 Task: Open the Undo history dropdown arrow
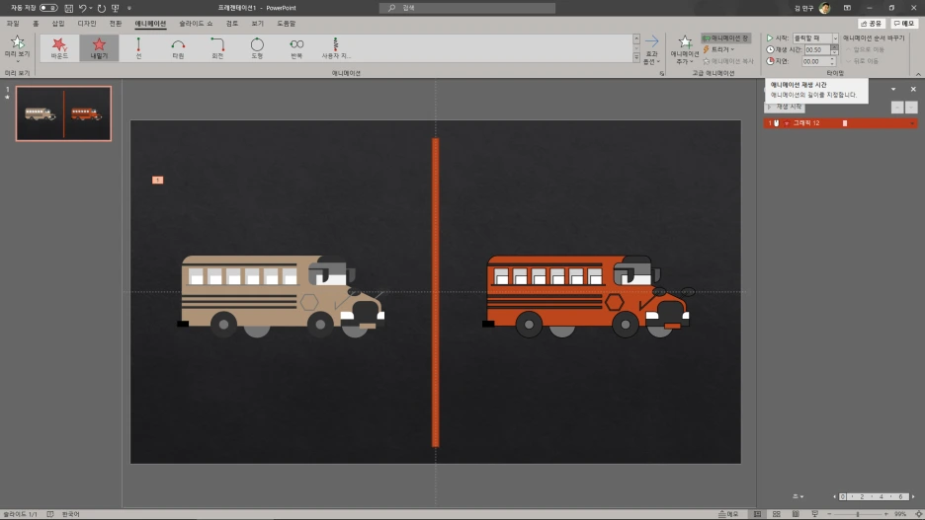point(90,8)
